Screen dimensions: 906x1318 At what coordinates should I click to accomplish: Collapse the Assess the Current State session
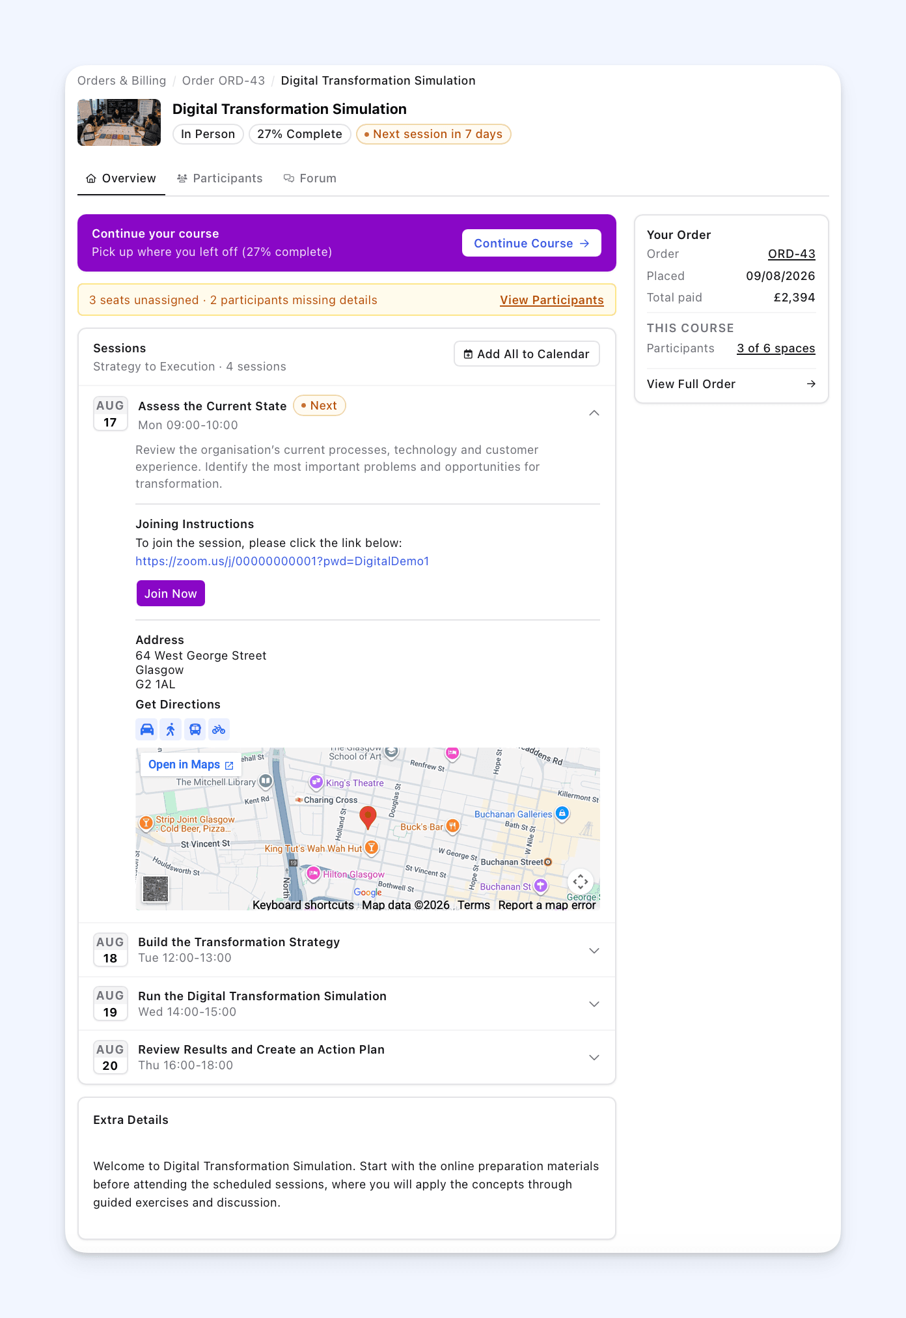[594, 413]
